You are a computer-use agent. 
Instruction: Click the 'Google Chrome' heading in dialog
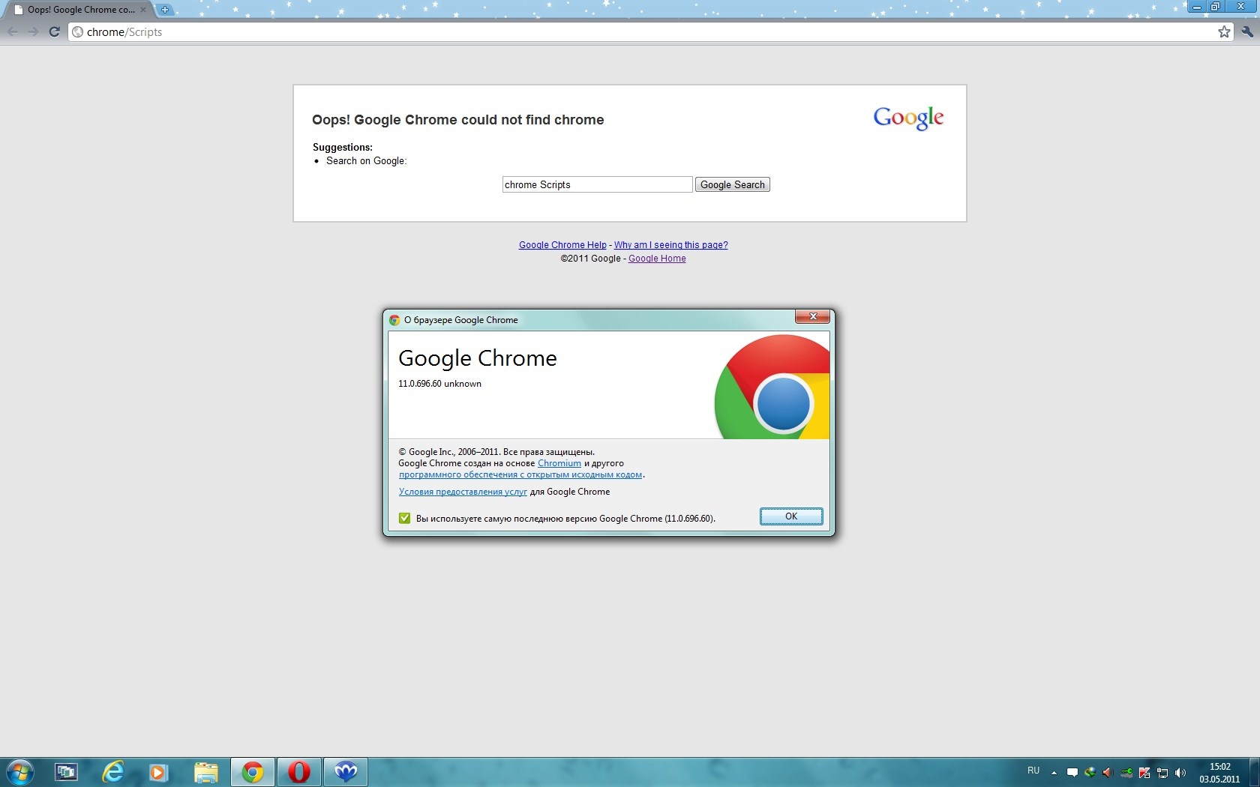point(478,358)
